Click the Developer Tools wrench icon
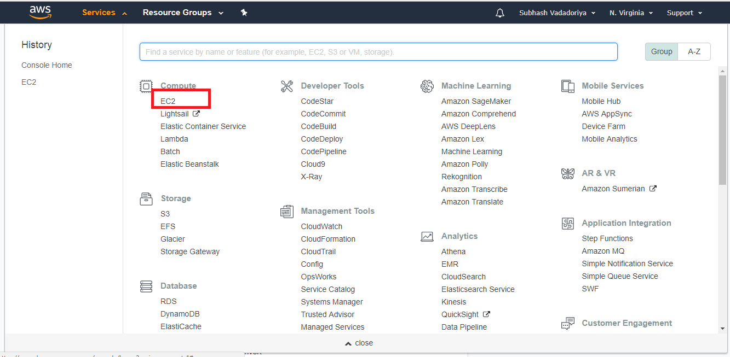The image size is (730, 357). tap(287, 86)
